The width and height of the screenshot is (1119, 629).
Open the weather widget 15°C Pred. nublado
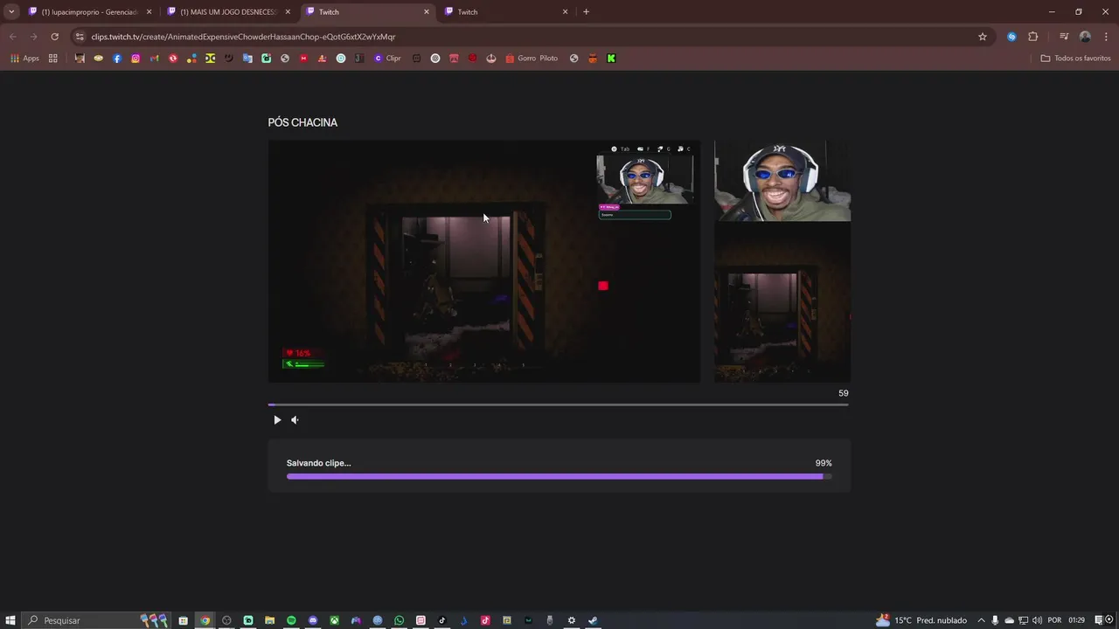click(x=921, y=620)
